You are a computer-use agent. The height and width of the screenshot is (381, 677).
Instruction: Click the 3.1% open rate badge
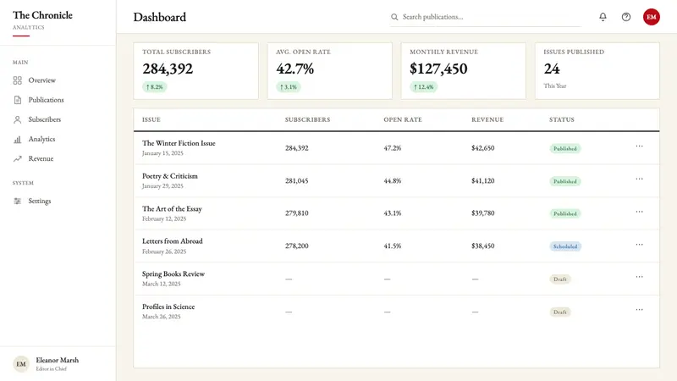pyautogui.click(x=289, y=87)
